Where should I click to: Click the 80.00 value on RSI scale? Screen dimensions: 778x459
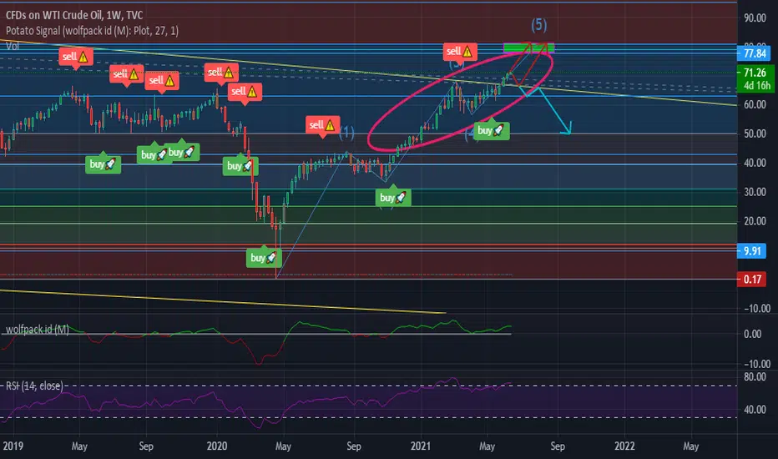pos(755,376)
